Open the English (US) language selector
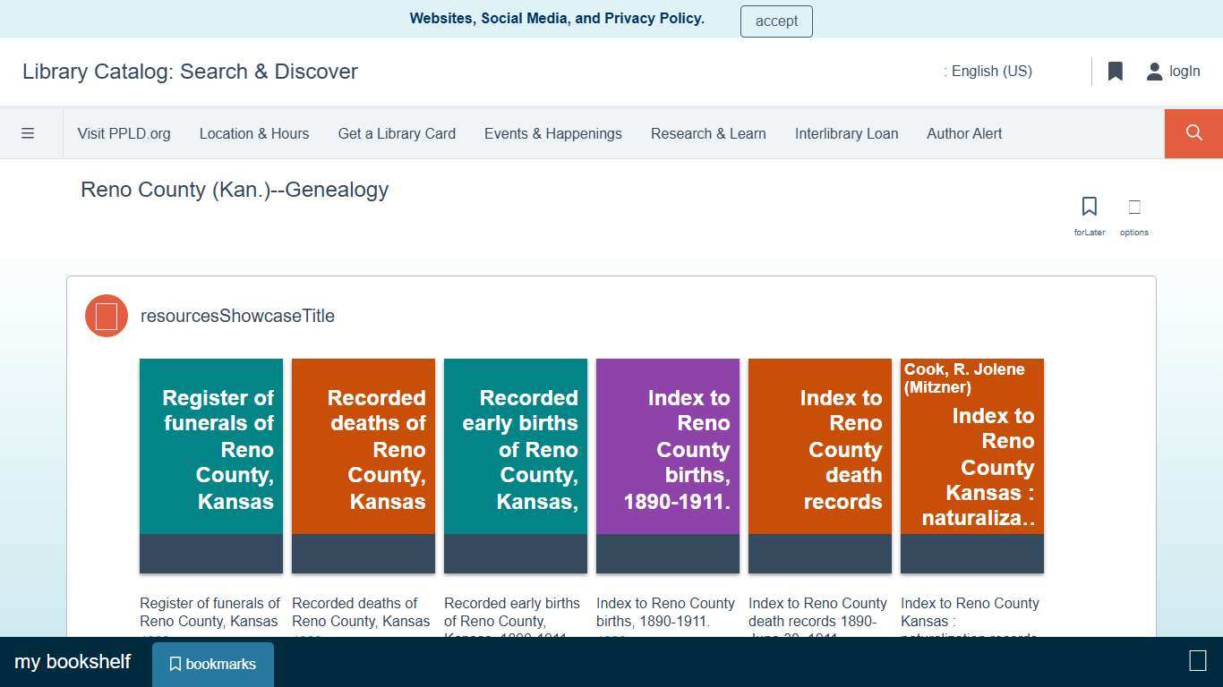The width and height of the screenshot is (1223, 687). tap(988, 71)
